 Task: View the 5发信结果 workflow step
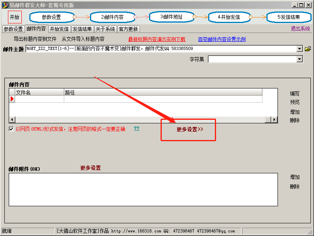[x=288, y=17]
